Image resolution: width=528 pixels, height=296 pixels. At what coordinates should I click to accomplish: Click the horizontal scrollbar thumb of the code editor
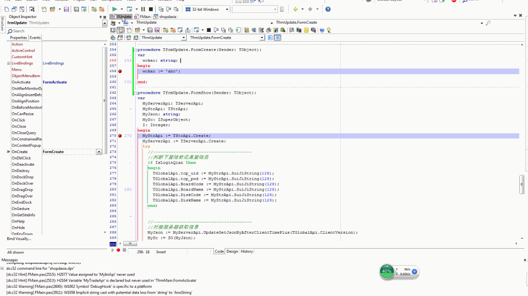[129, 243]
